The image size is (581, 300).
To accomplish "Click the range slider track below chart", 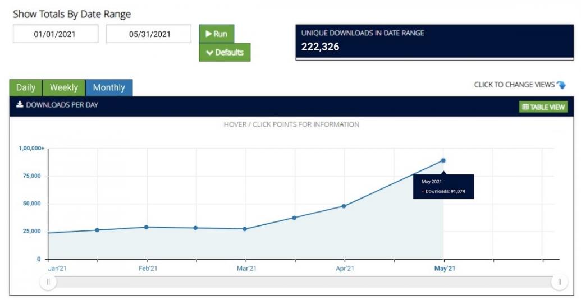I will pos(303,282).
